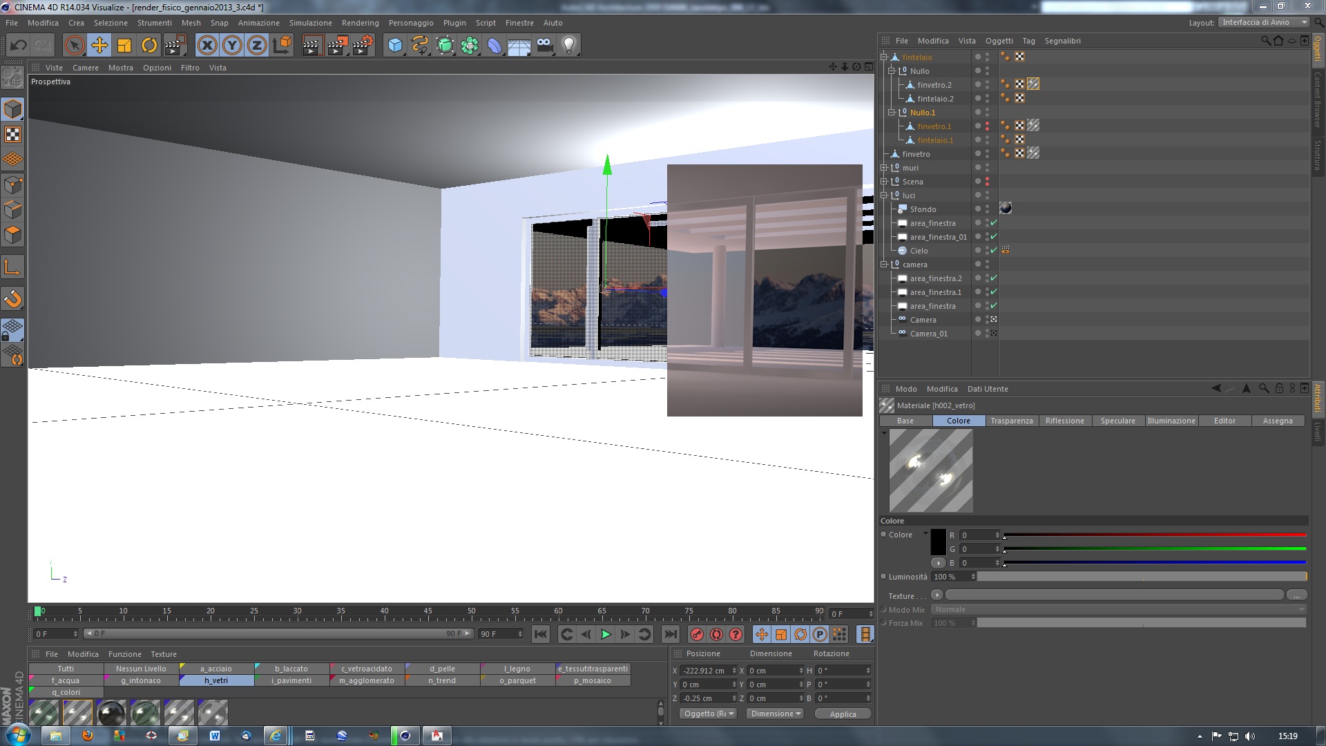The height and width of the screenshot is (746, 1326).
Task: Toggle enable checkmark for area_finestra_01
Action: point(994,237)
